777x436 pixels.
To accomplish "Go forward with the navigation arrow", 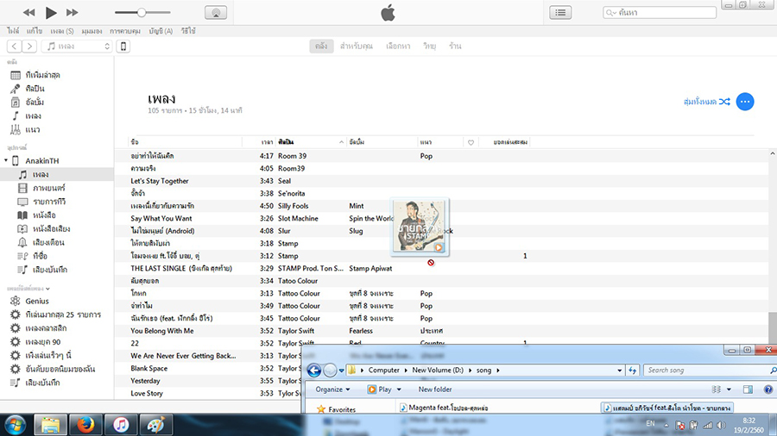I will pos(29,46).
